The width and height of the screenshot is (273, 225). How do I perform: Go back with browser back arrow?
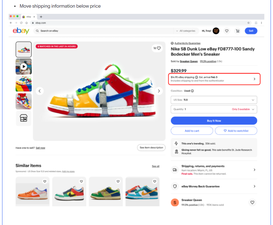point(11,23)
